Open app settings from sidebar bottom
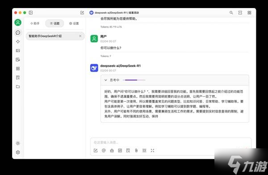The image size is (268, 175). tap(18, 152)
